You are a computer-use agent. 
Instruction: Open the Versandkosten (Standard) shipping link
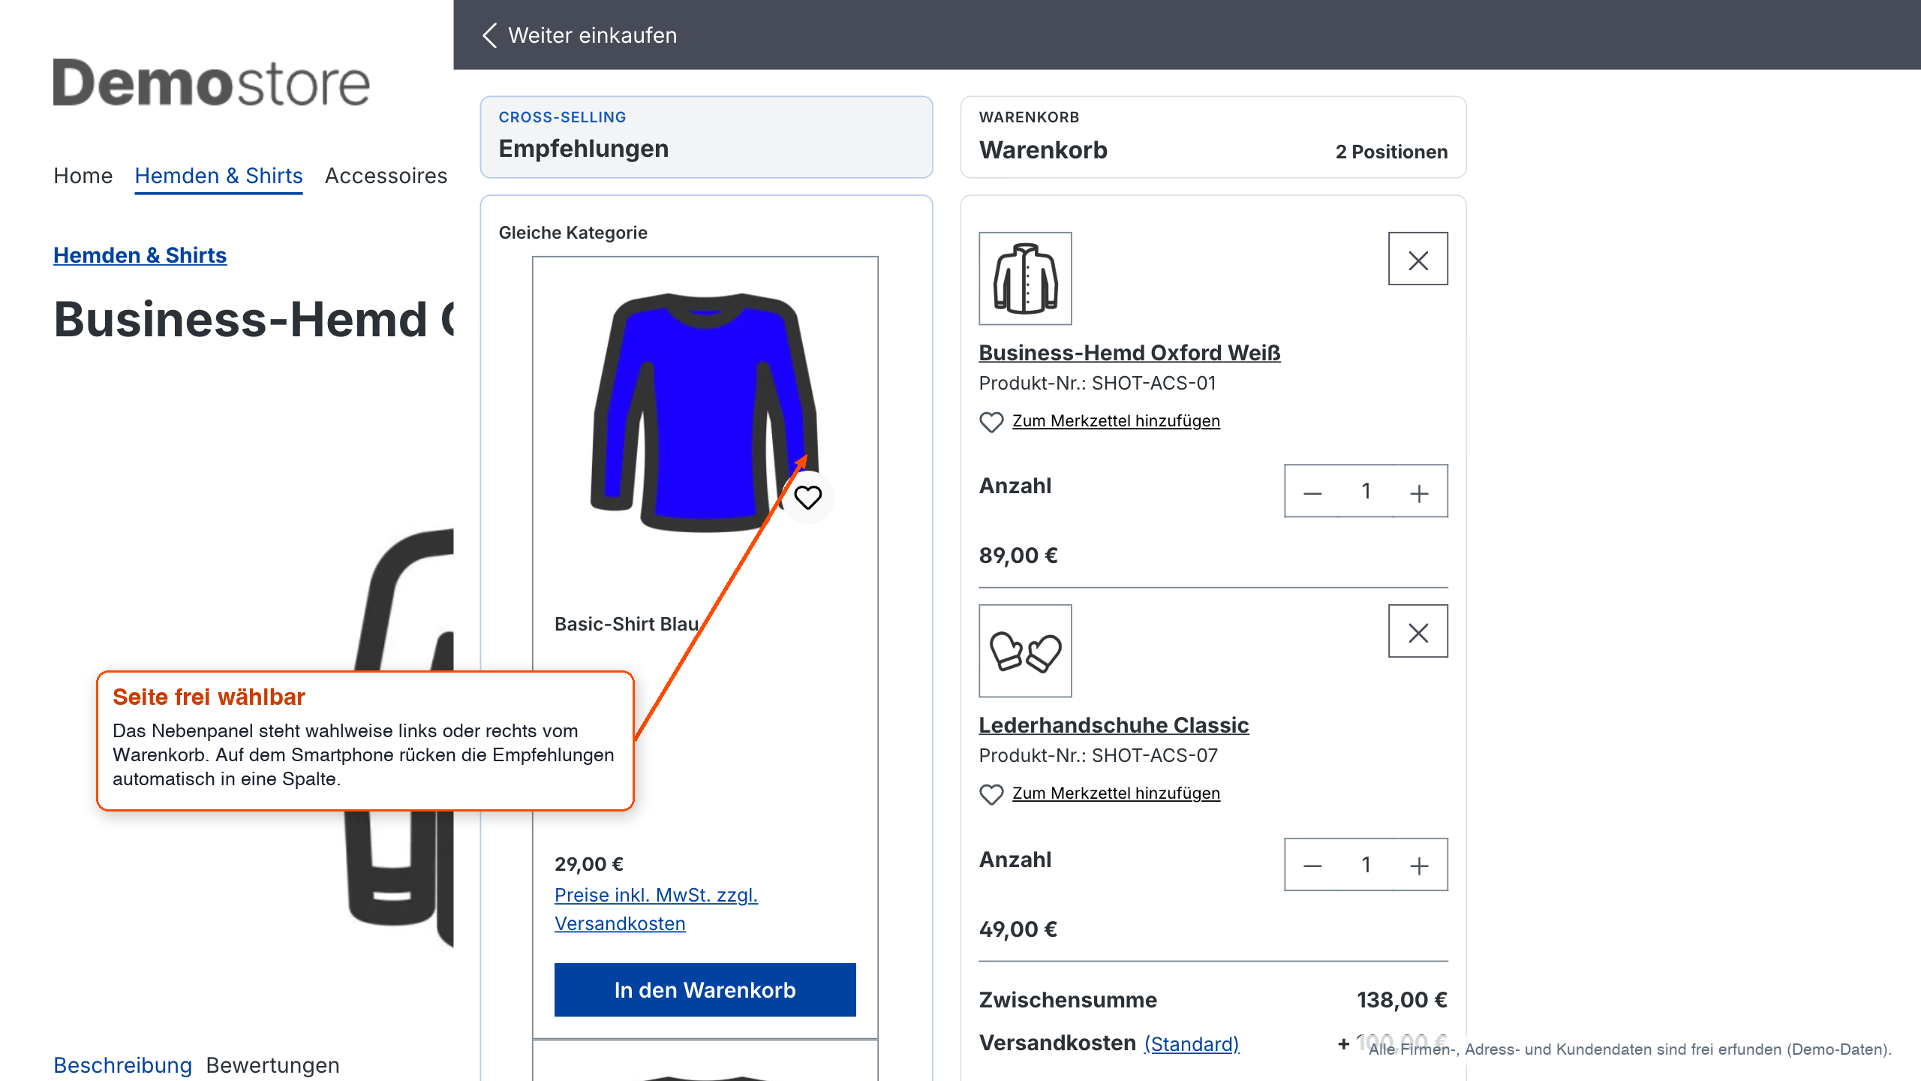1192,1043
